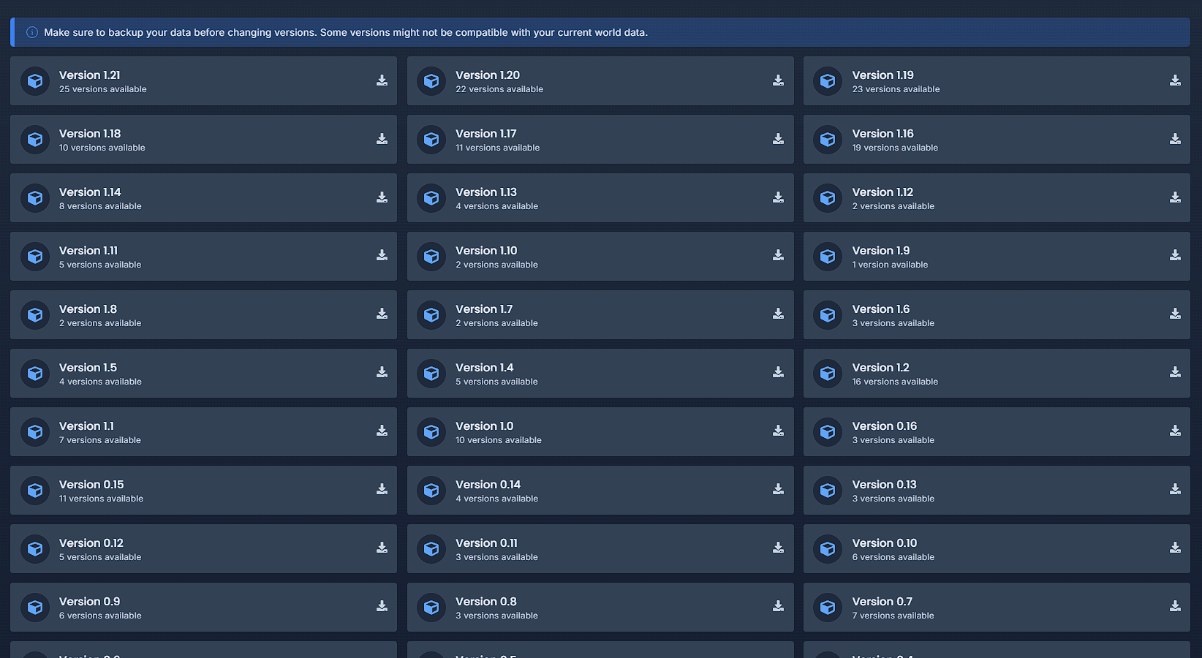Click the download icon for Version 1.20
The image size is (1202, 658).
(x=778, y=80)
